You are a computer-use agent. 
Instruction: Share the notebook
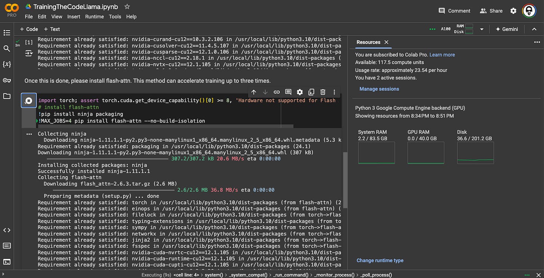point(491,11)
